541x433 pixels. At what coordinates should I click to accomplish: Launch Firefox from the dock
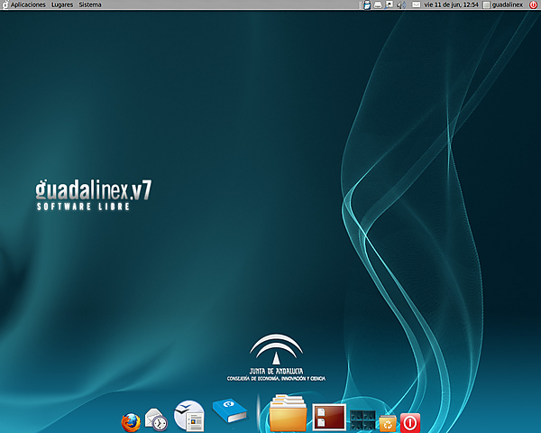pyautogui.click(x=131, y=422)
